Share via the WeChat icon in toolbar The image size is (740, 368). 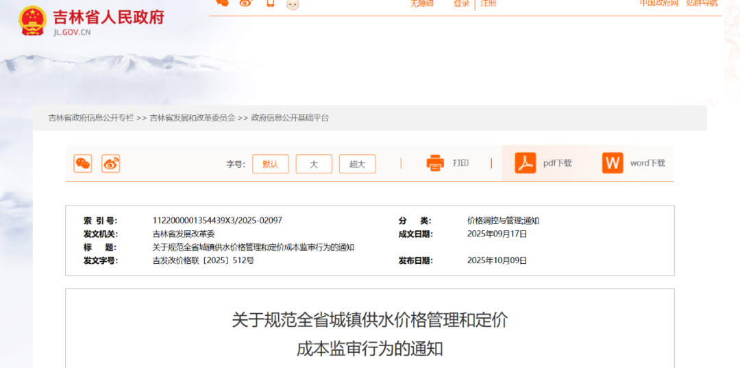pos(83,164)
